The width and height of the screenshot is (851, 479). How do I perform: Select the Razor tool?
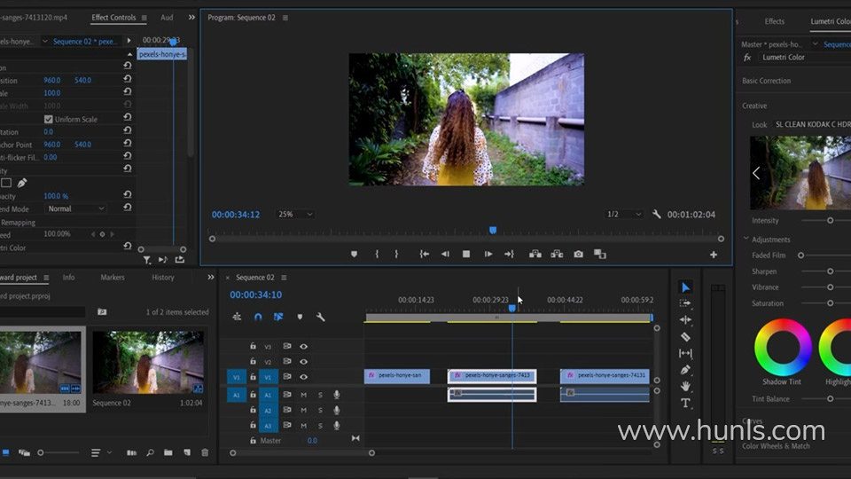pyautogui.click(x=685, y=337)
